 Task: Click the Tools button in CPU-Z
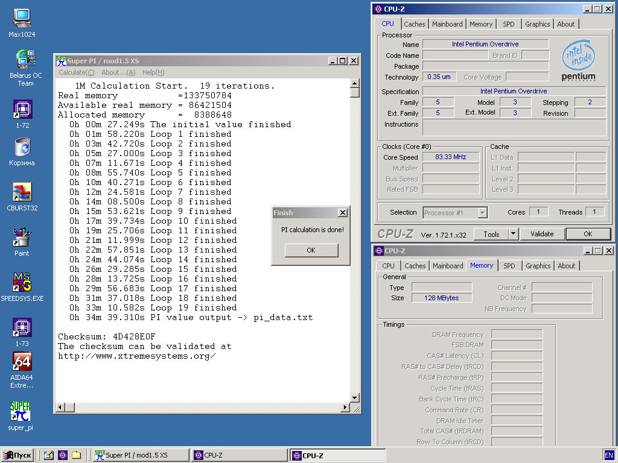pyautogui.click(x=491, y=235)
